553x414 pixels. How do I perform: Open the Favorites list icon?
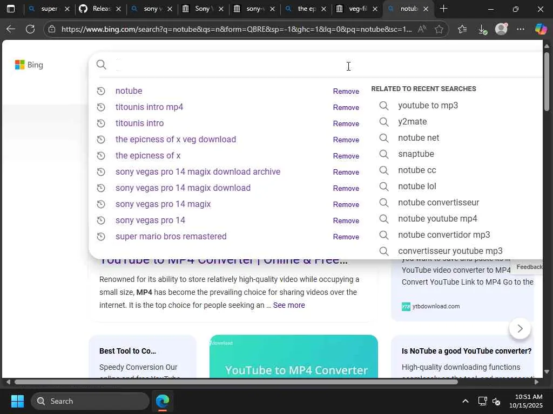point(462,29)
